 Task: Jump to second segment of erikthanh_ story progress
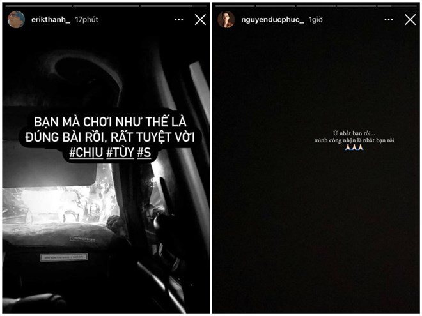pyautogui.click(x=106, y=6)
